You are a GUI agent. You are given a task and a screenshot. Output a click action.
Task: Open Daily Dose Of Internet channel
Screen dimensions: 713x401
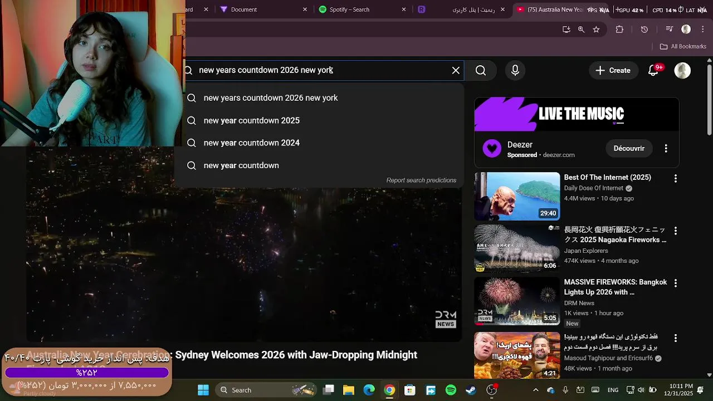pyautogui.click(x=594, y=188)
